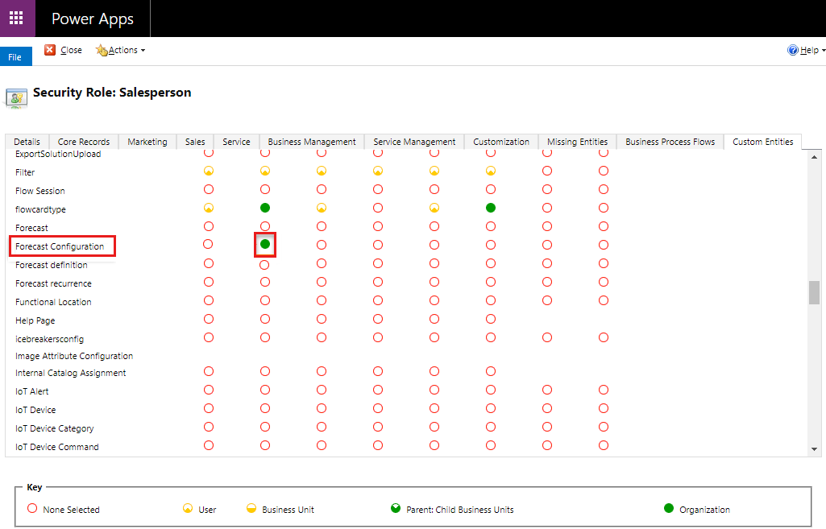Toggle the green privilege circle for Forecast Configuration
This screenshot has width=826, height=529.
pyautogui.click(x=265, y=244)
